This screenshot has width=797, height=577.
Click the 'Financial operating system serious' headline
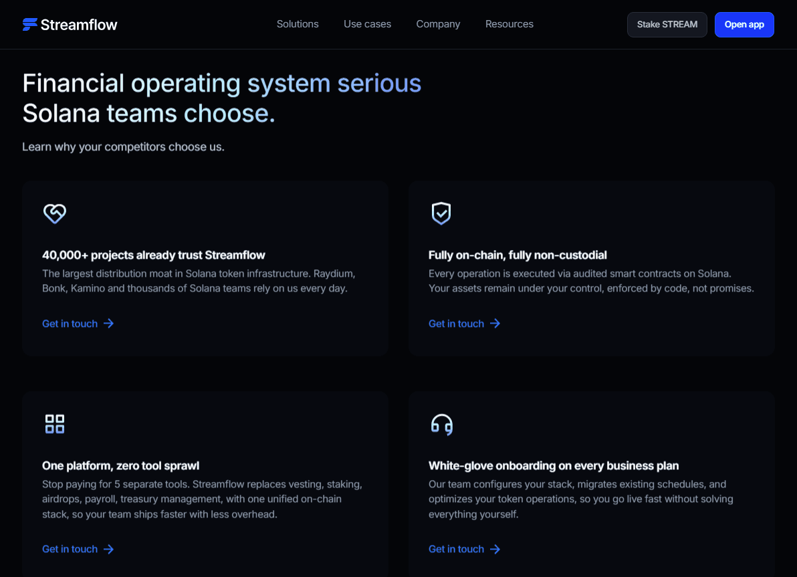click(x=221, y=84)
